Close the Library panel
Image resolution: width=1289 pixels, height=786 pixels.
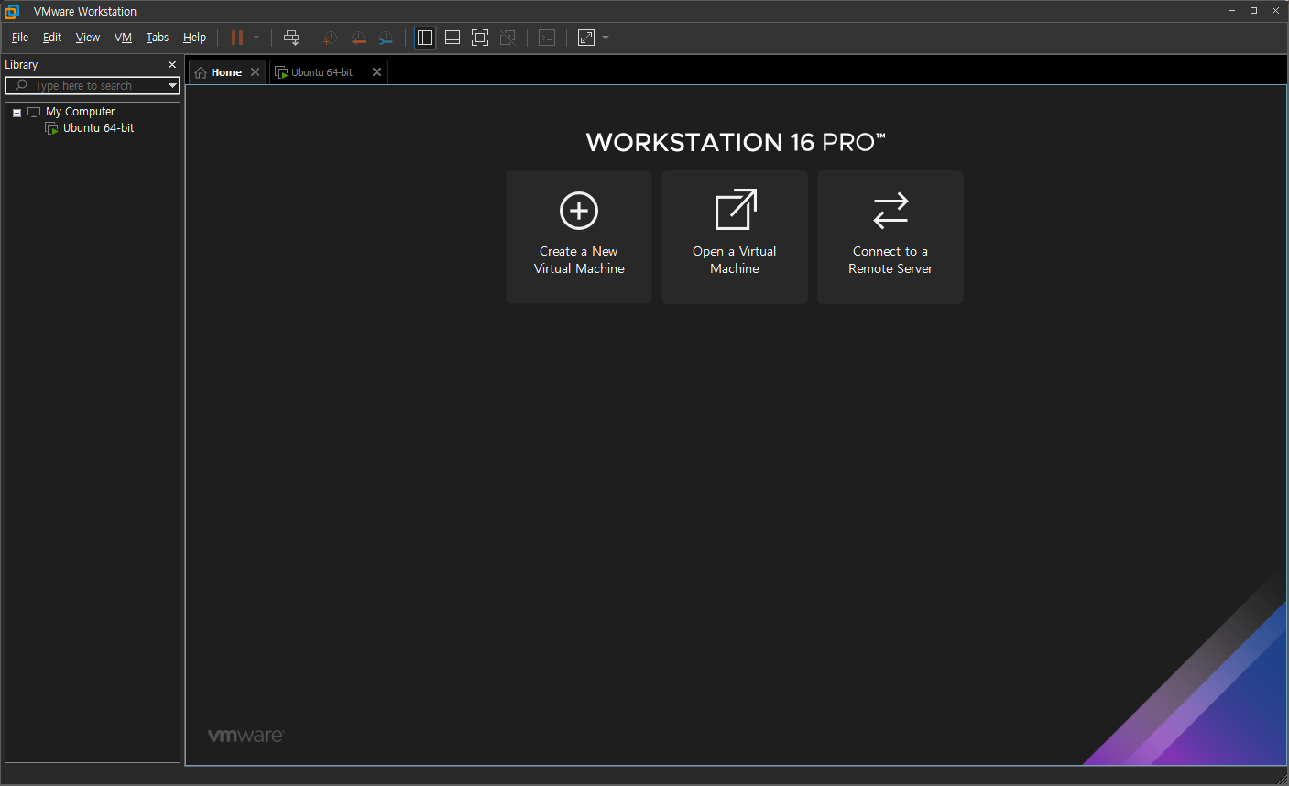[172, 65]
